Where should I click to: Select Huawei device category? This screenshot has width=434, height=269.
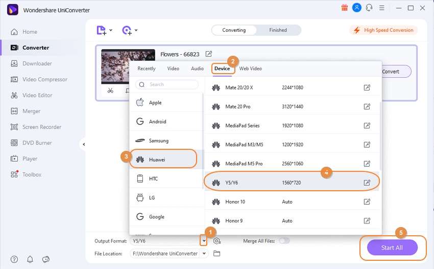(x=166, y=160)
